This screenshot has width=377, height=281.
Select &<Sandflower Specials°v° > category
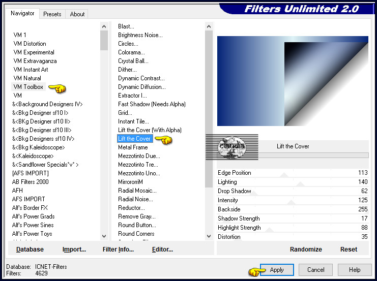[x=45, y=165]
